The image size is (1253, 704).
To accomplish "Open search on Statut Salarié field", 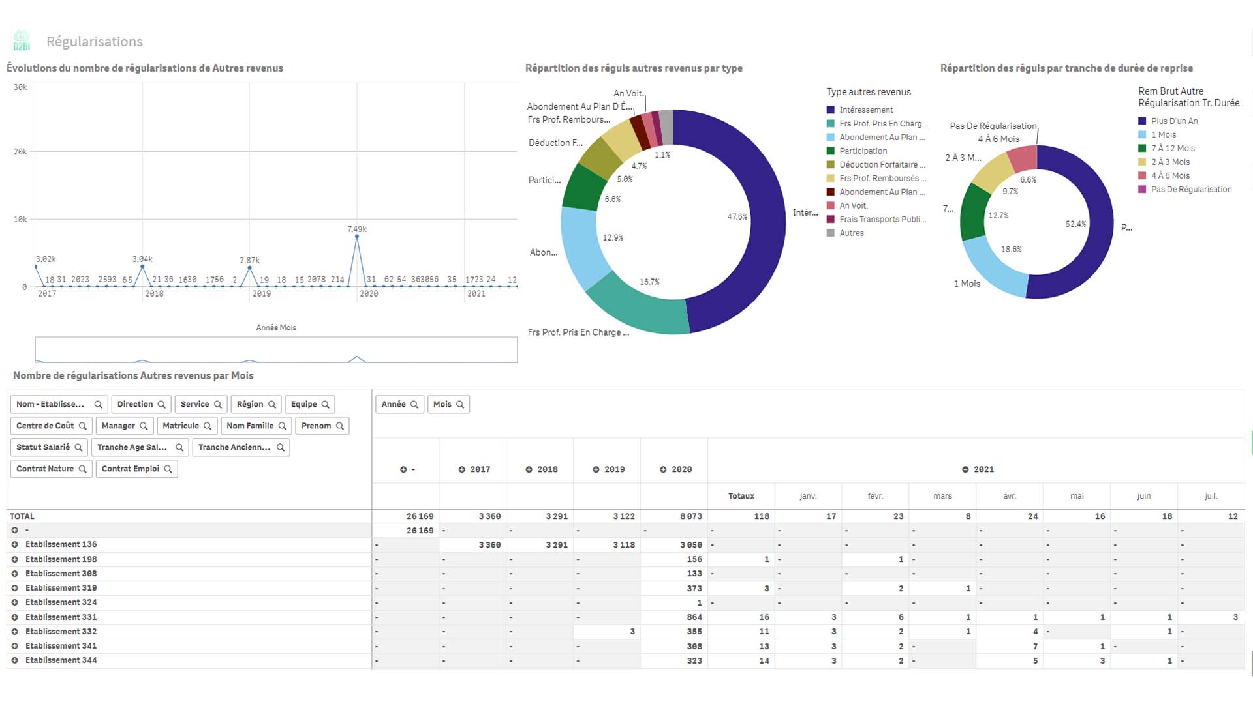I will (x=78, y=448).
